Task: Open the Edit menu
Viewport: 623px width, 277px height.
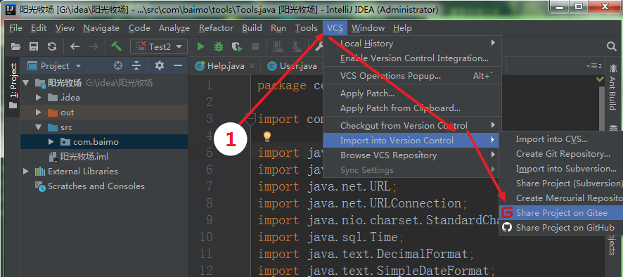Action: click(39, 28)
